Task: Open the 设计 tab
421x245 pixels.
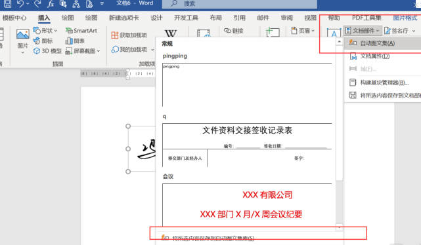Action: 156,18
